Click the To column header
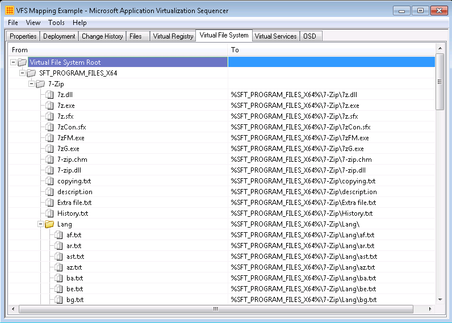The height and width of the screenshot is (323, 452). tap(329, 50)
